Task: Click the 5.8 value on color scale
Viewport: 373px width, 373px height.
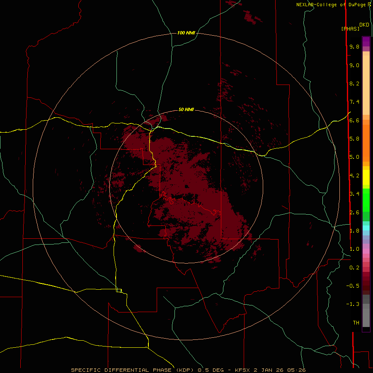Action: [x=354, y=139]
